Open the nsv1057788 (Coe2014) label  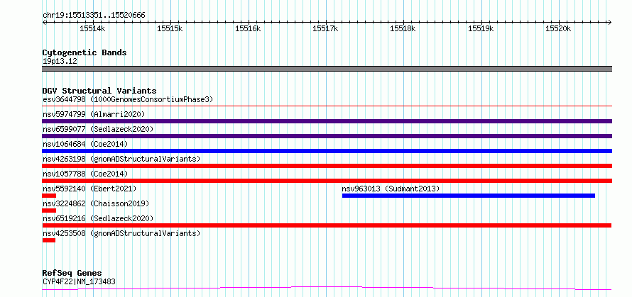(85, 174)
